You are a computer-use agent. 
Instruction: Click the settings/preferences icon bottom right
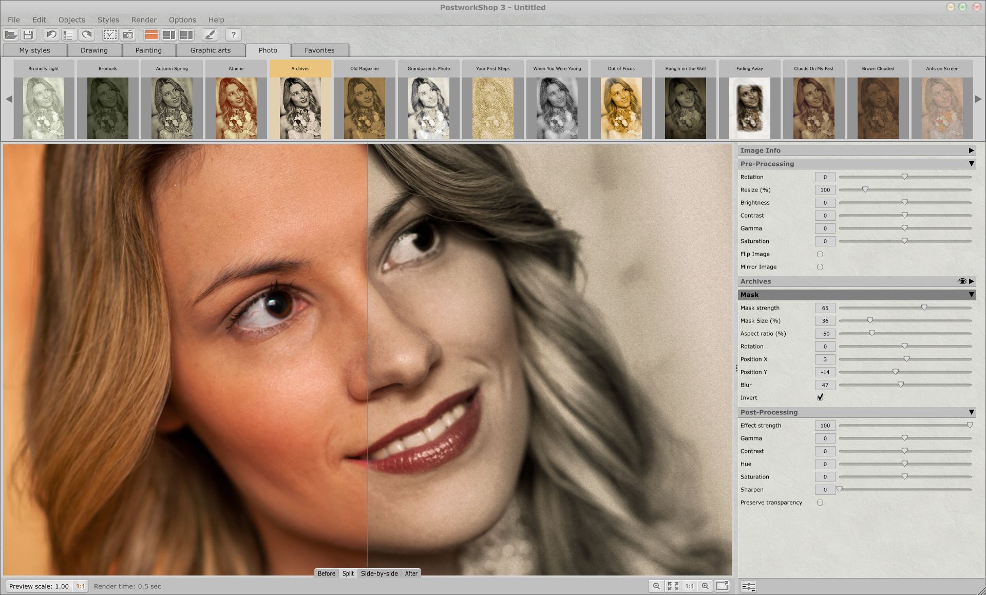(749, 586)
